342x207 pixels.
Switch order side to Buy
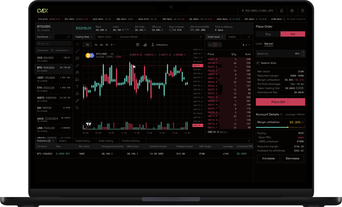(268, 34)
